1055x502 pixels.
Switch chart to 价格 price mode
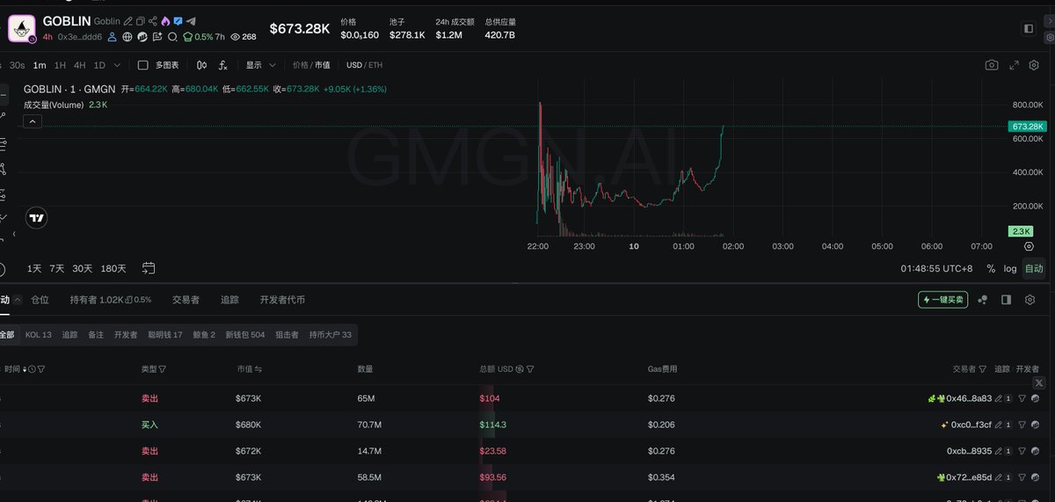tap(300, 65)
